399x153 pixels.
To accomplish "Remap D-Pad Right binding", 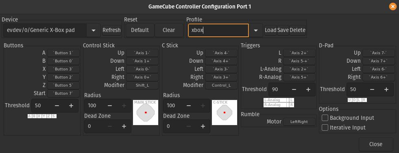I will click(378, 77).
